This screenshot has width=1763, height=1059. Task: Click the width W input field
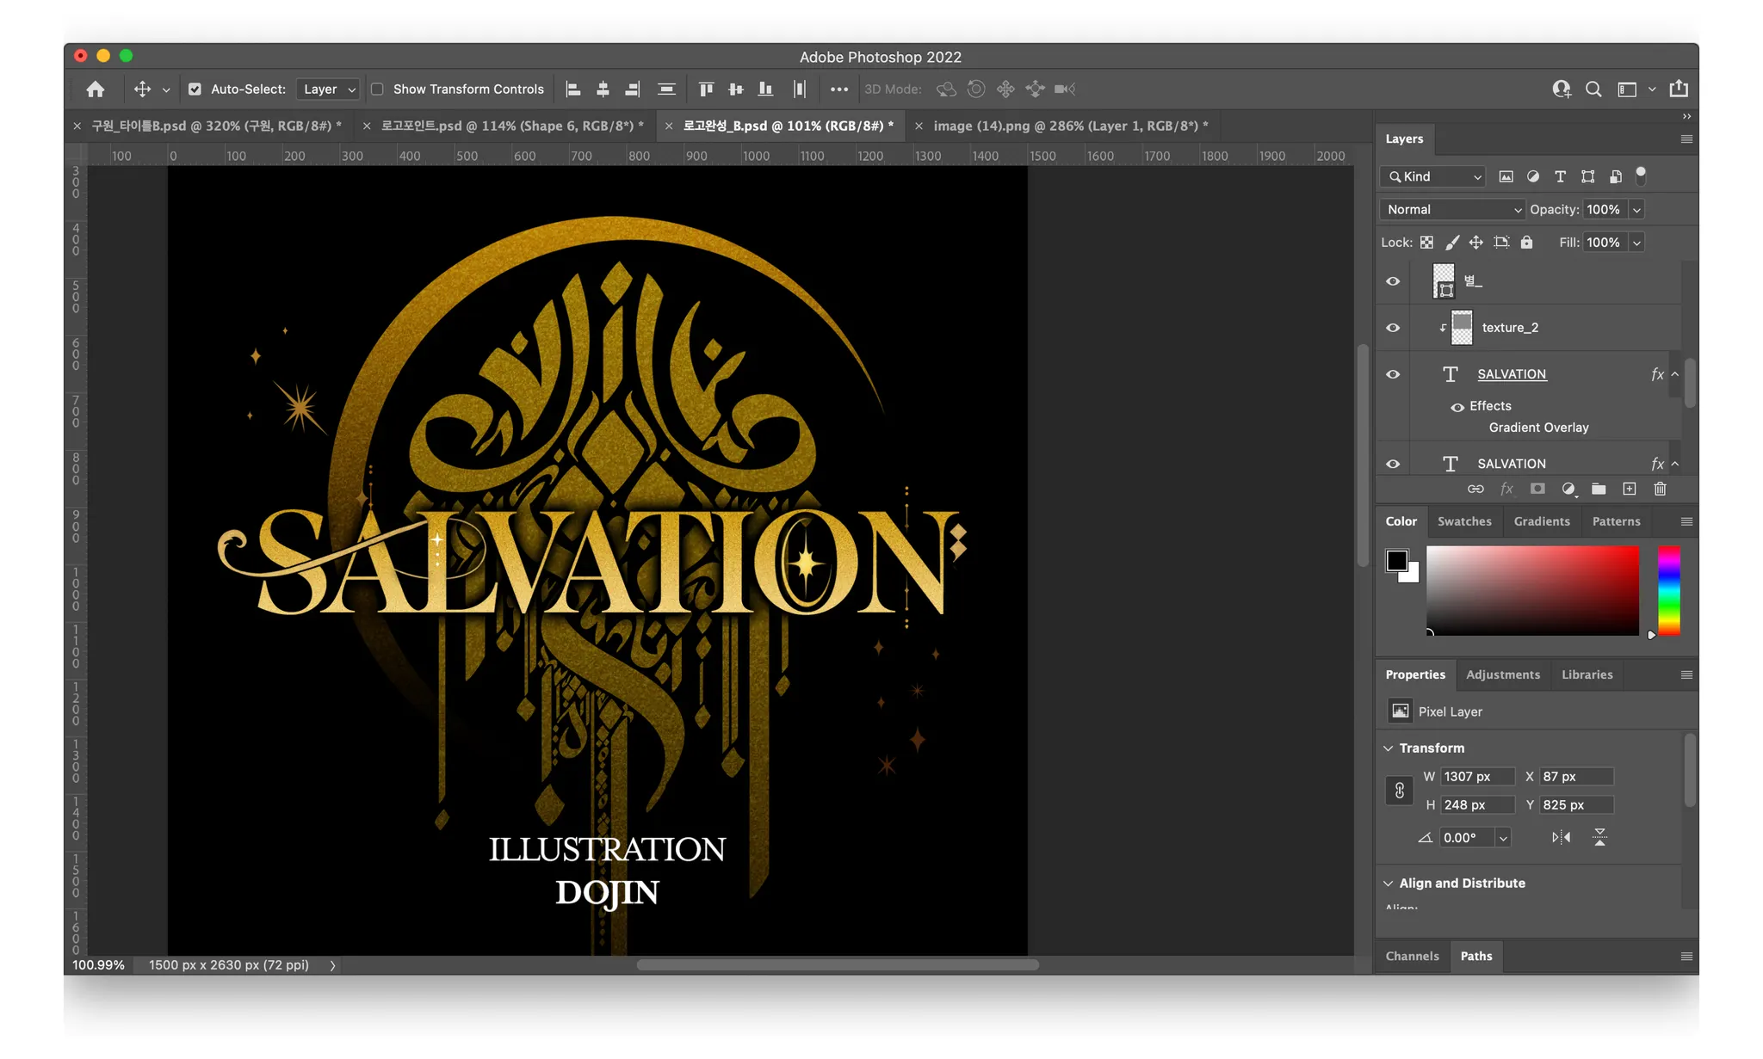coord(1476,777)
